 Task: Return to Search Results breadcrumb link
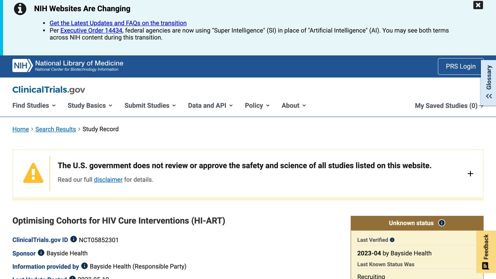point(56,129)
